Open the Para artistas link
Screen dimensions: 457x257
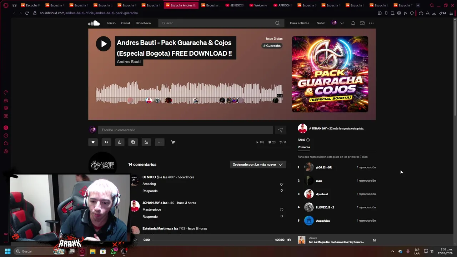(300, 23)
